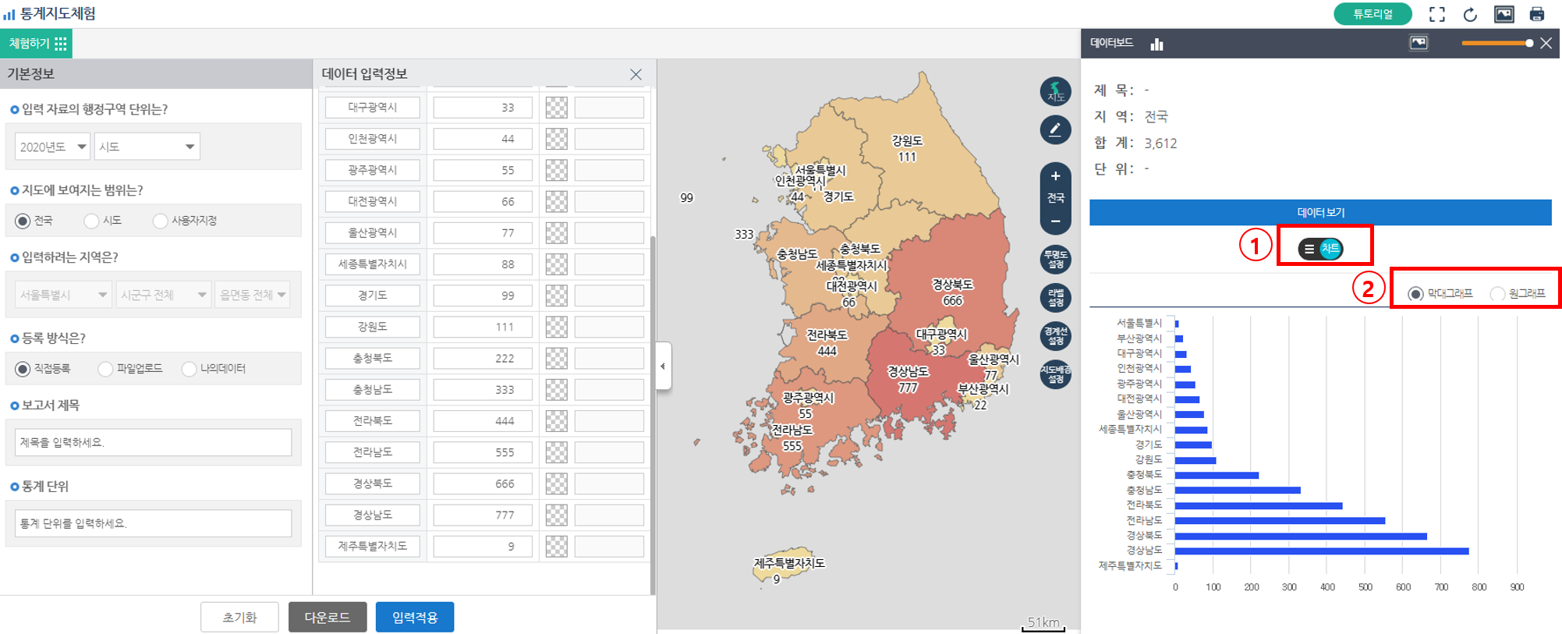Image resolution: width=1562 pixels, height=634 pixels.
Task: Save map as image from top toolbar
Action: 1504,14
